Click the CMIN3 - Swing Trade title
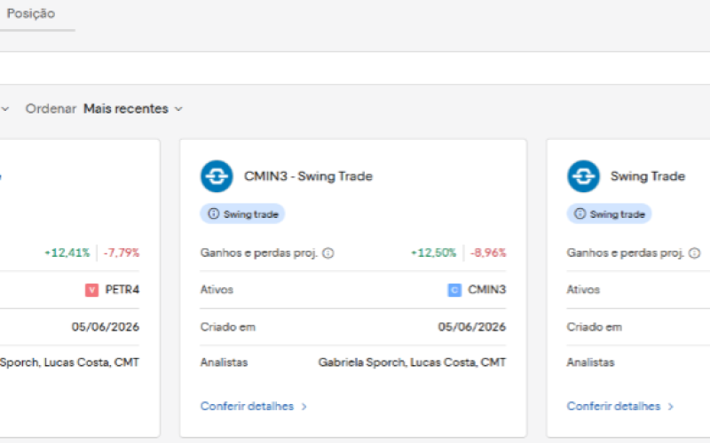The width and height of the screenshot is (710, 443). click(x=308, y=176)
